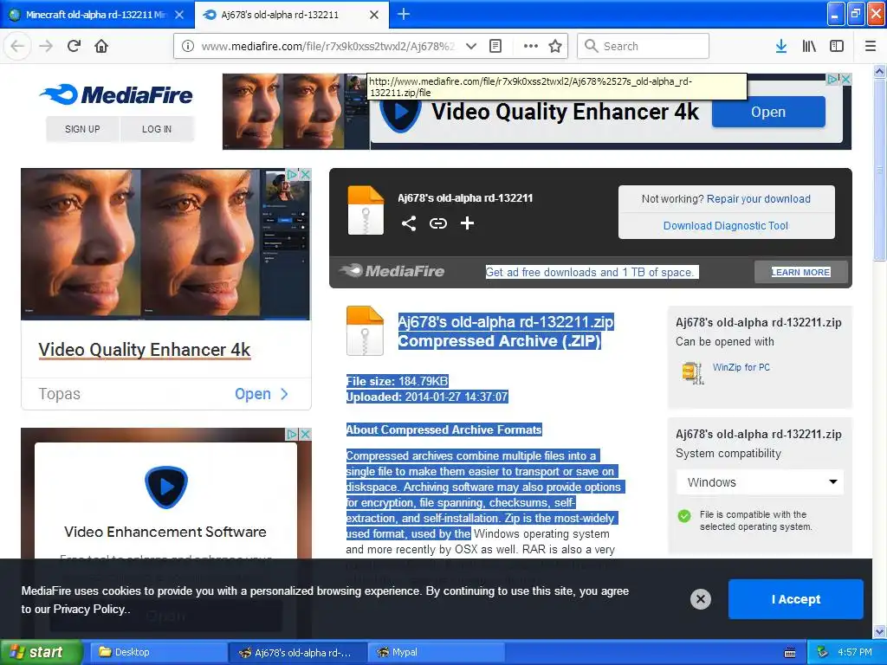887x665 pixels.
Task: Select Aj678's old-alpha taskbar window
Action: click(298, 652)
